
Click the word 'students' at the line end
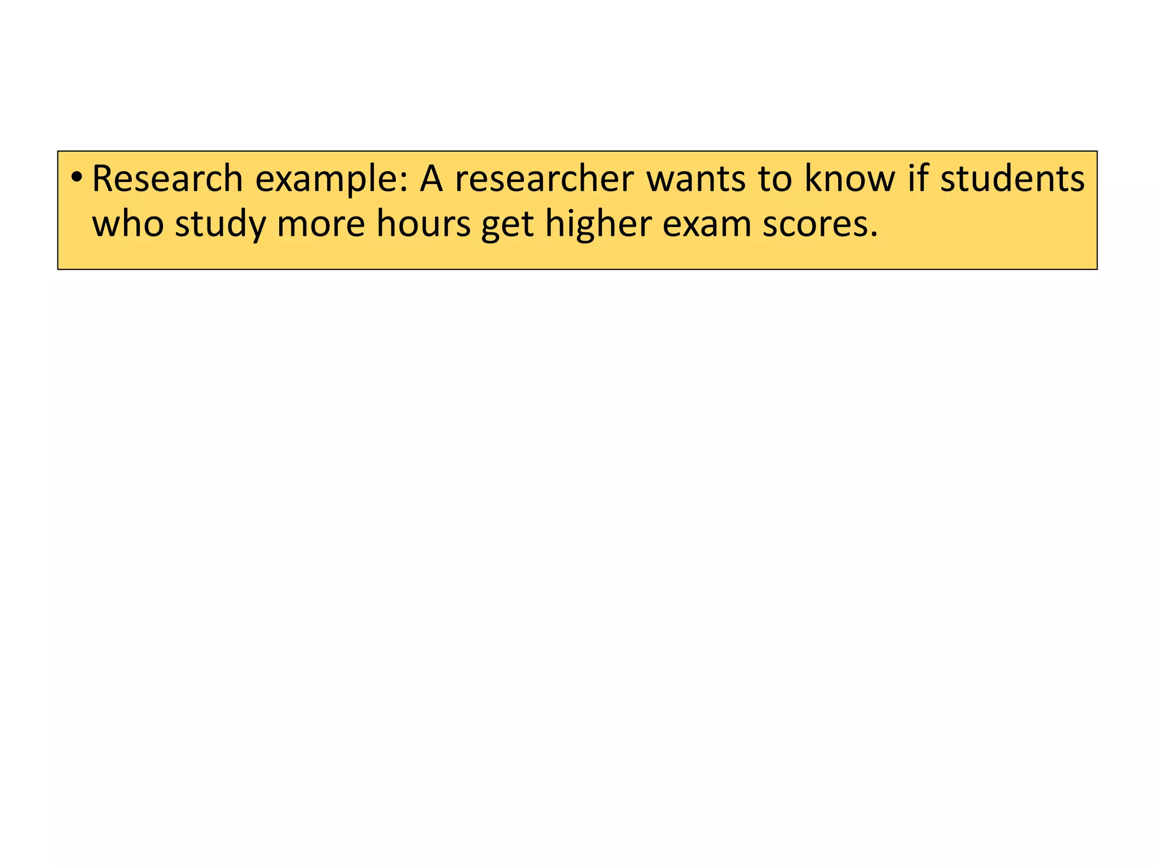1012,179
